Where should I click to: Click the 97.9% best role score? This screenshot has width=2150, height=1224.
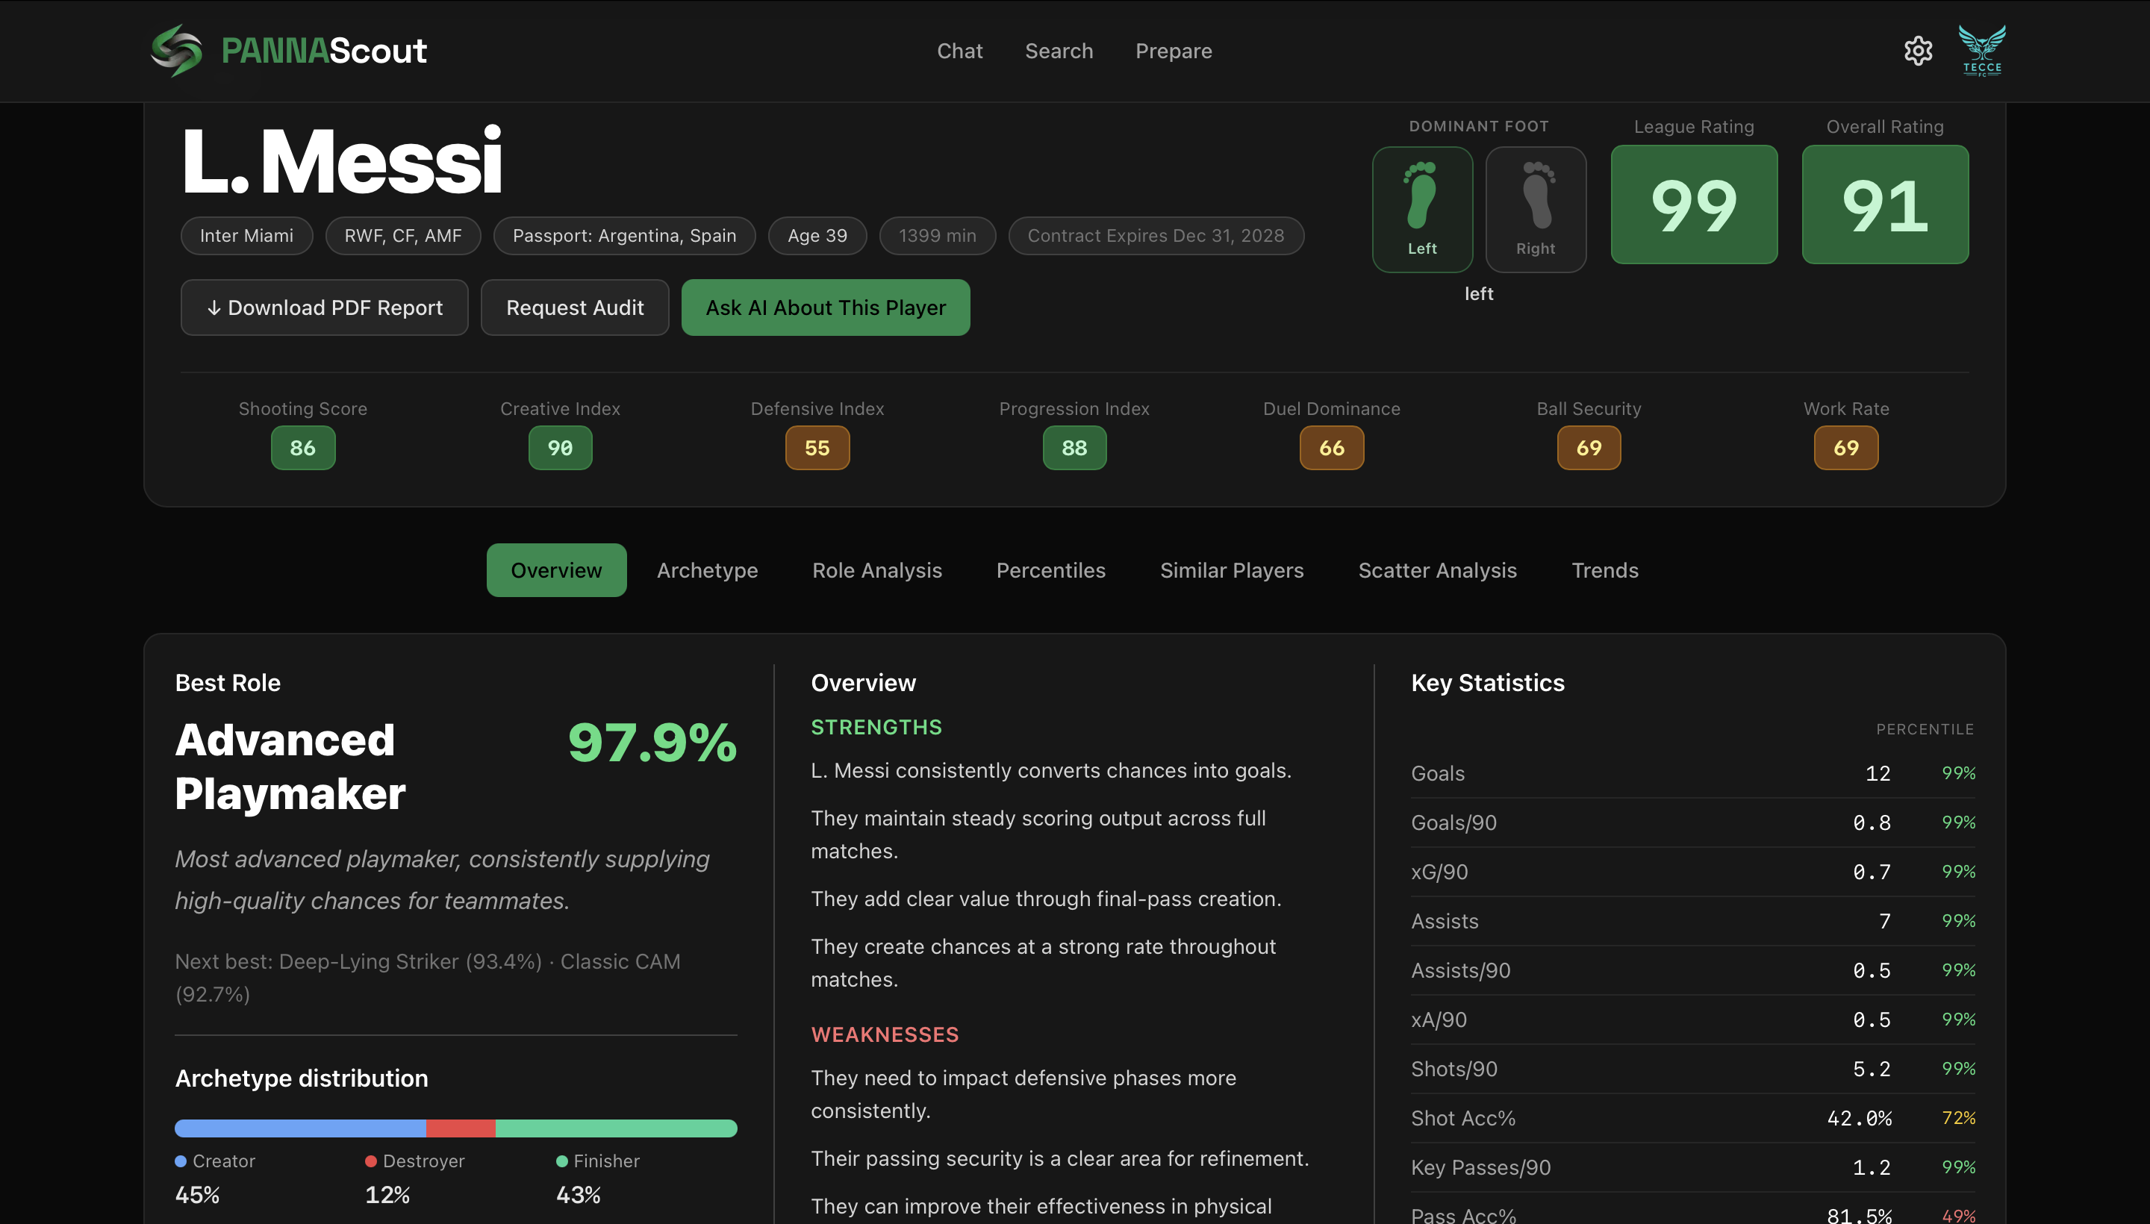652,743
